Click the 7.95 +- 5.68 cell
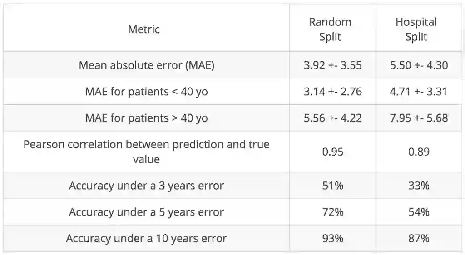Image resolution: width=465 pixels, height=255 pixels. [x=419, y=118]
